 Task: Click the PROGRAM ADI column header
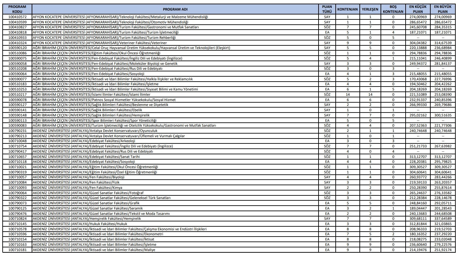tap(174, 9)
